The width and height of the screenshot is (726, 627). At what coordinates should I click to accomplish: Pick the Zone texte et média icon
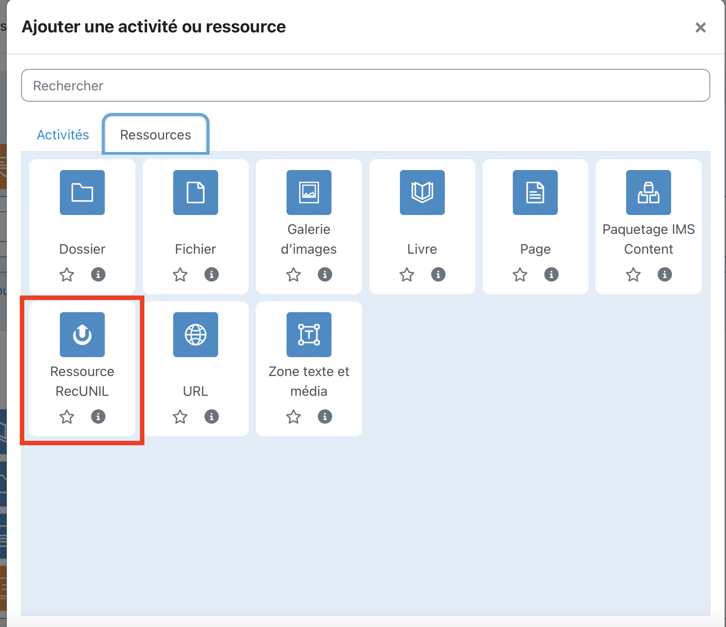click(309, 335)
